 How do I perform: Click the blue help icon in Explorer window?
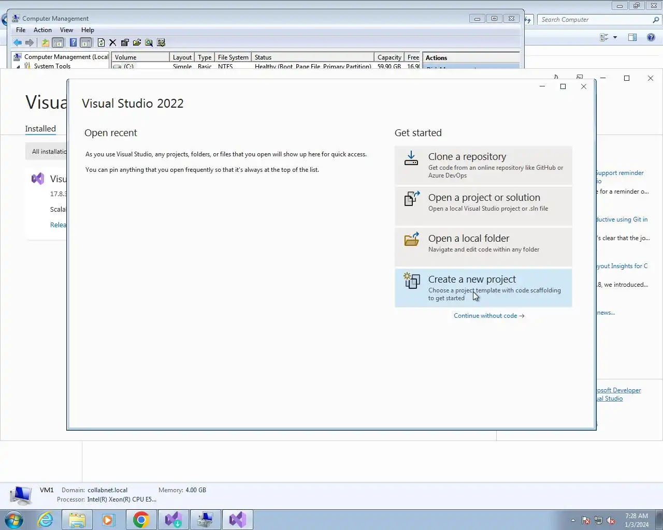pyautogui.click(x=651, y=37)
